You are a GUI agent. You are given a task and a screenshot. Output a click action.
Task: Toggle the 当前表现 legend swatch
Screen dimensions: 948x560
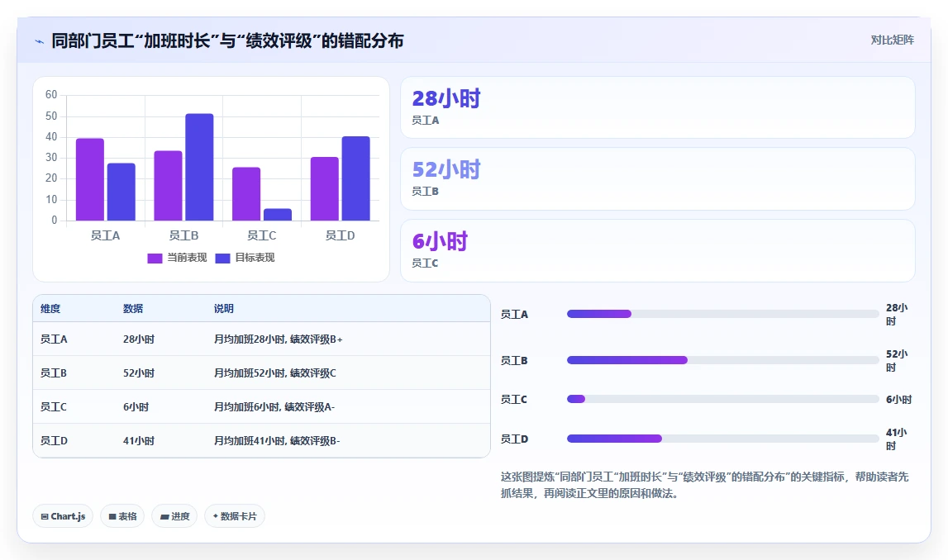tap(155, 258)
